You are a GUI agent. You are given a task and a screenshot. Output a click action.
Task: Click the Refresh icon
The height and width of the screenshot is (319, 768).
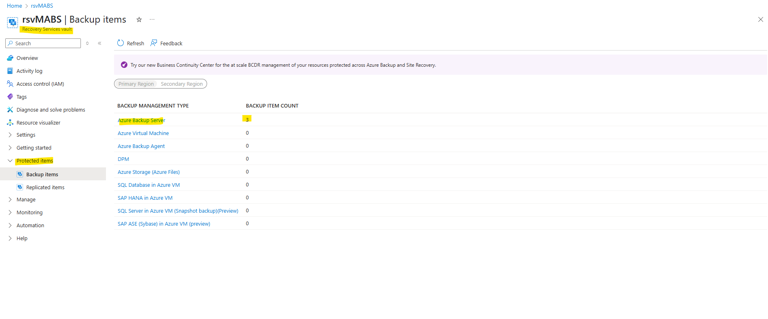(x=121, y=43)
